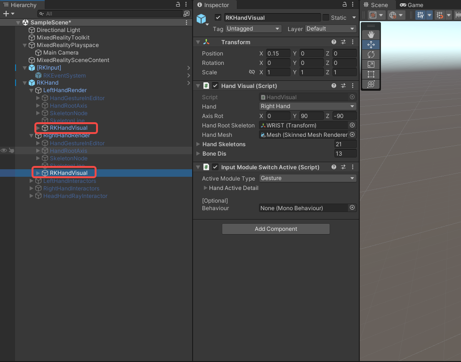Toggle scale constrained proportions link
461x362 pixels.
click(251, 72)
